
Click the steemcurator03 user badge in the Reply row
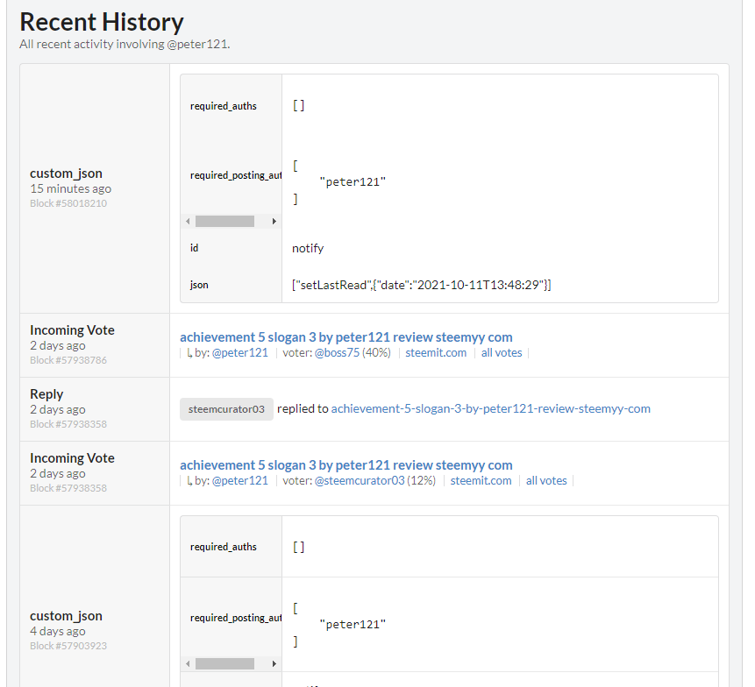(x=226, y=409)
